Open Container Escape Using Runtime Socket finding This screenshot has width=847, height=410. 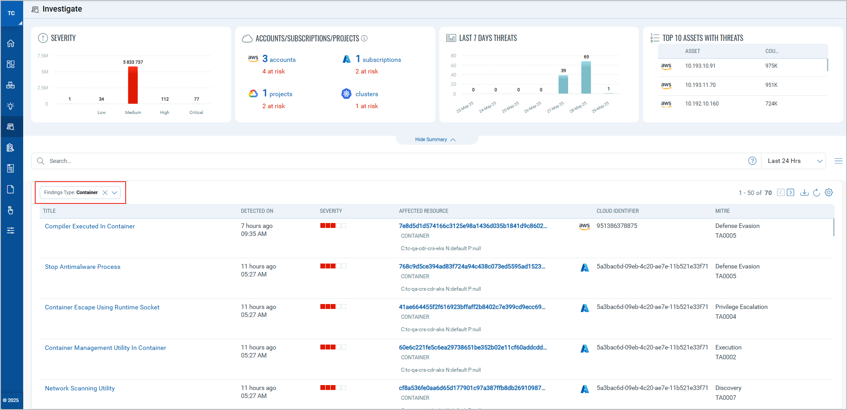pyautogui.click(x=102, y=307)
